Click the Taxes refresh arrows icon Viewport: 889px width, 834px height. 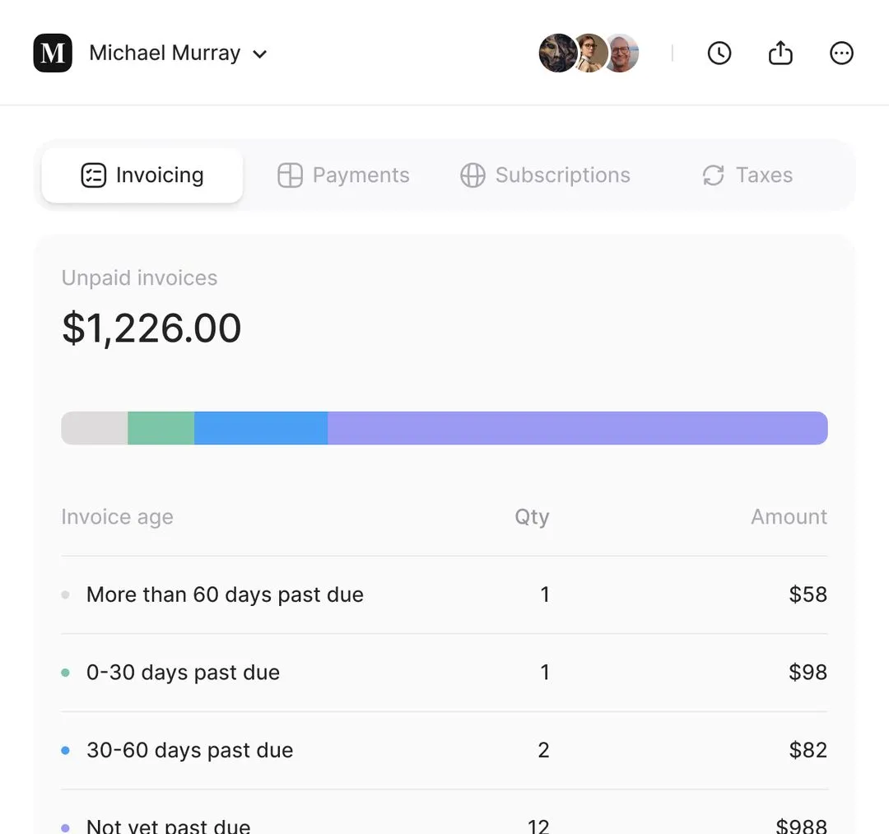point(713,175)
